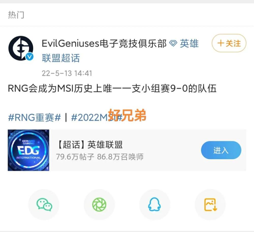Tap the orange 好兄弟 overlay text
The height and width of the screenshot is (232, 254).
pos(127,115)
